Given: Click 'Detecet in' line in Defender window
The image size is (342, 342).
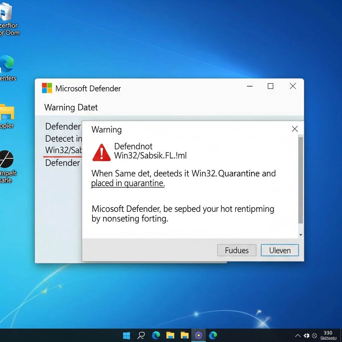Looking at the screenshot, I should point(64,139).
